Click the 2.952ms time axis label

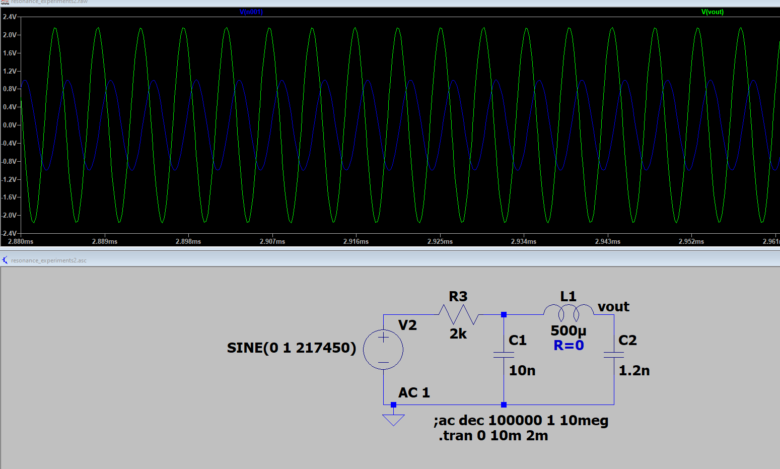pyautogui.click(x=691, y=241)
